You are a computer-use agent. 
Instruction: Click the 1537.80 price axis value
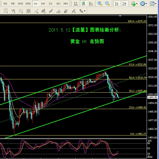point(153,60)
